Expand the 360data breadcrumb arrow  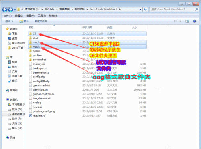pyautogui.click(x=57, y=9)
